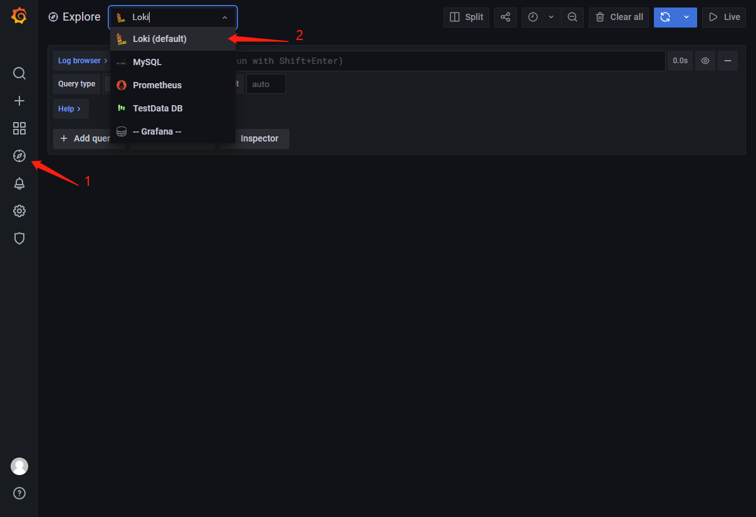Open the Configuration gear icon in sidebar
Viewport: 756px width, 517px height.
point(19,211)
